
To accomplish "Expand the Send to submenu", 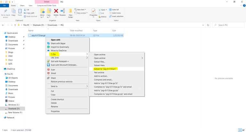I will click(x=68, y=86).
